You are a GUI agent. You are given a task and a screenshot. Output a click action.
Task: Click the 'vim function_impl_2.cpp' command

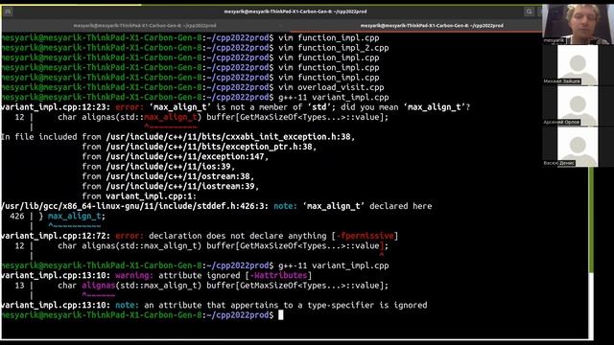334,48
